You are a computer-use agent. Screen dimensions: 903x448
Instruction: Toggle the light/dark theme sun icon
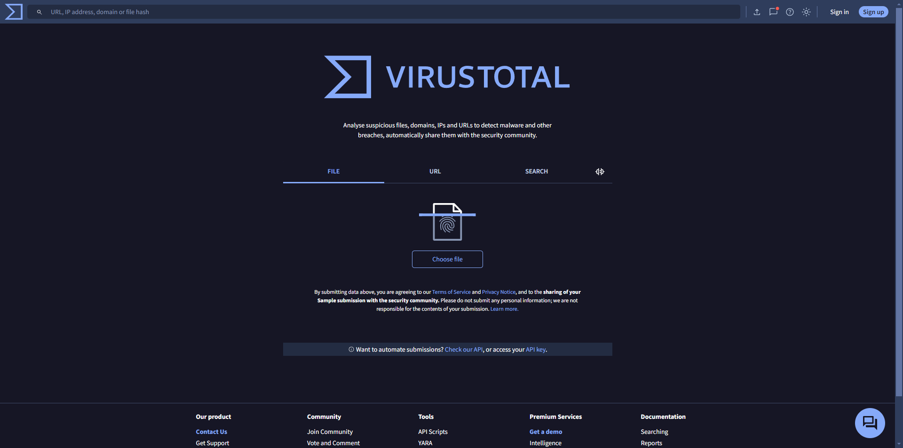click(806, 12)
